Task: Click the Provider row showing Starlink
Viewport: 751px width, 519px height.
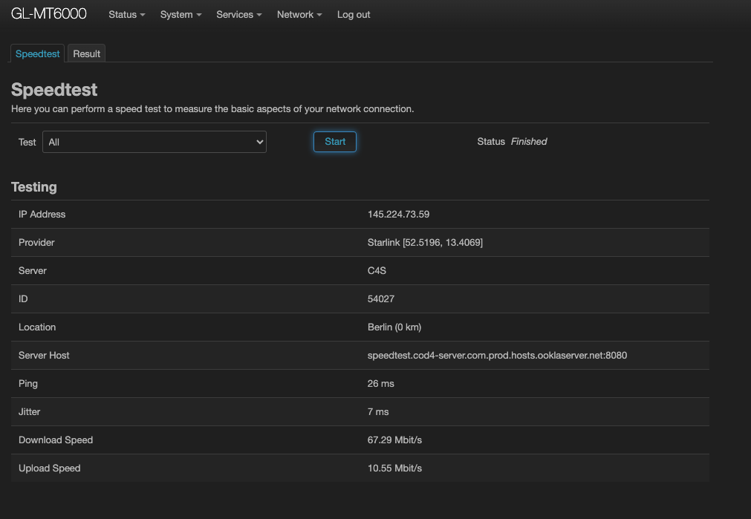Action: [360, 242]
